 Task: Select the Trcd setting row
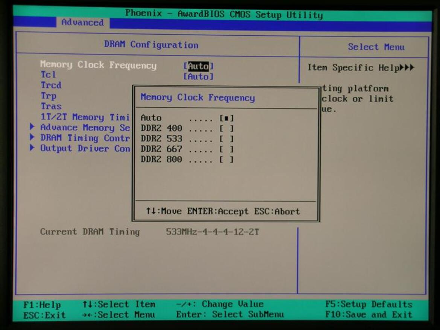click(x=51, y=85)
